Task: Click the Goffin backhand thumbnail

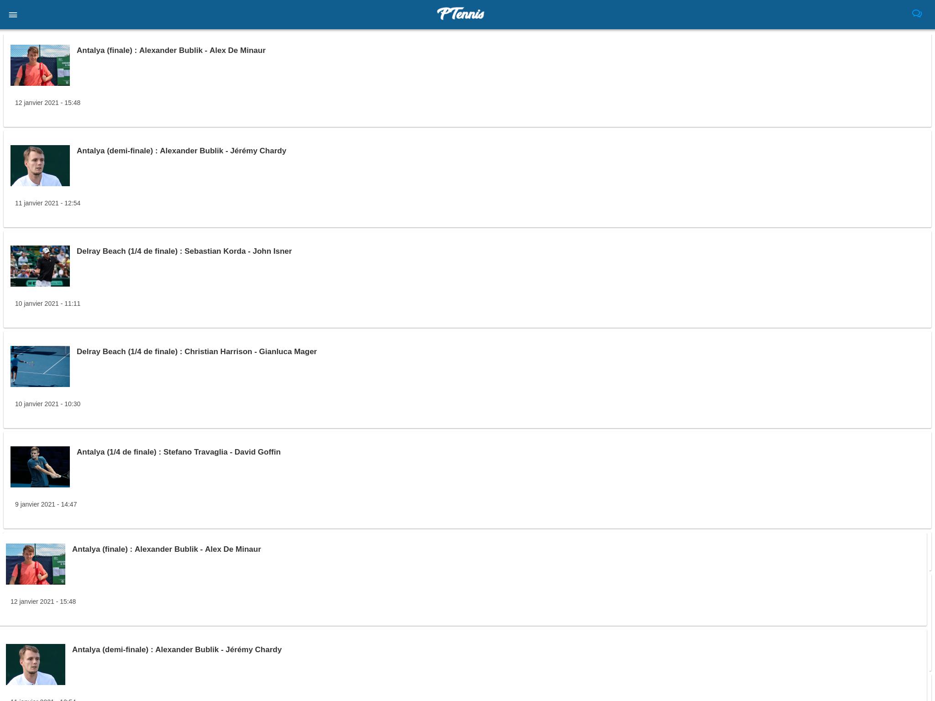Action: click(x=40, y=467)
